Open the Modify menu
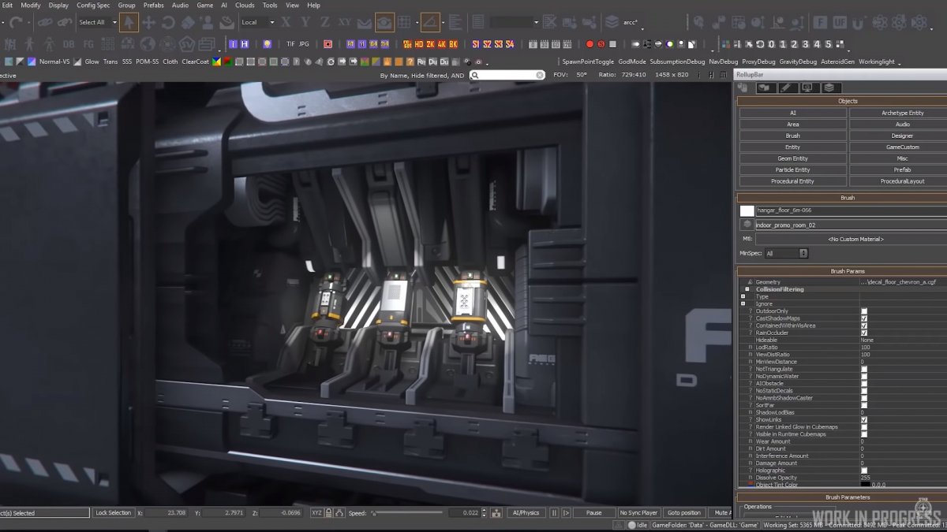Image resolution: width=947 pixels, height=532 pixels. click(x=31, y=5)
